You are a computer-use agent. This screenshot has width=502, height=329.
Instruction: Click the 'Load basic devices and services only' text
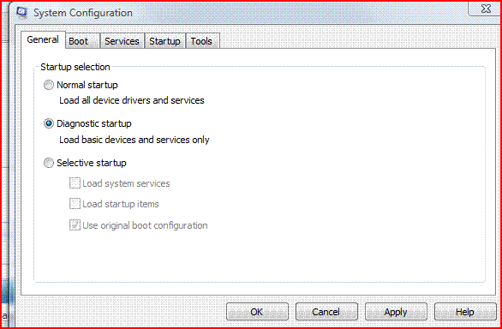[x=134, y=140]
